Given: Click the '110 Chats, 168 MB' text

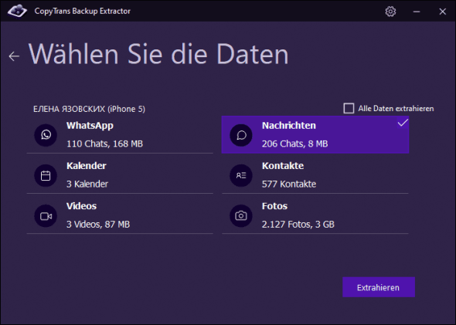Looking at the screenshot, I should click(x=104, y=144).
